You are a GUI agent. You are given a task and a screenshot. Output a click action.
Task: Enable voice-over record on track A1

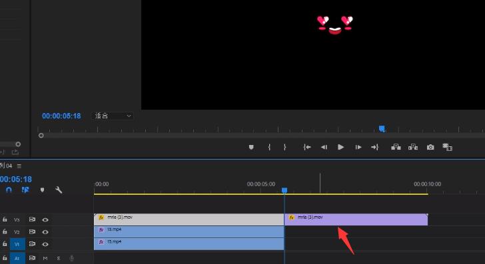coord(72,258)
